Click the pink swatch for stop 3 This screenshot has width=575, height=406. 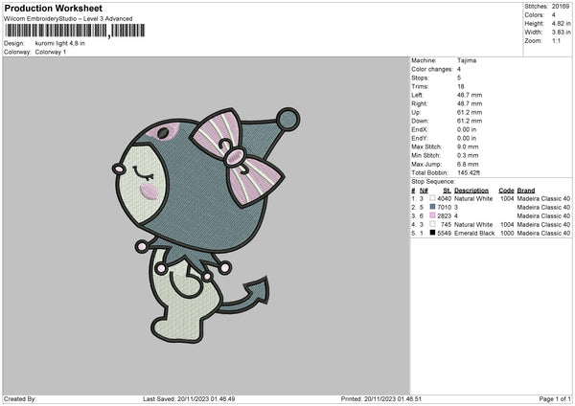tap(432, 215)
